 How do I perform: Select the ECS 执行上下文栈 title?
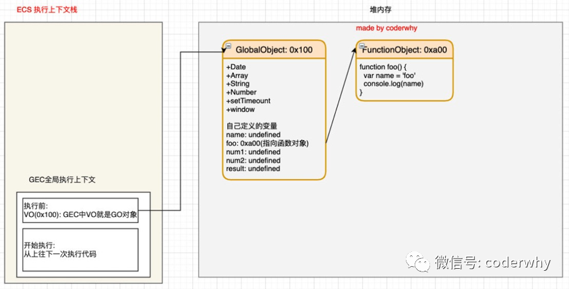coord(47,10)
